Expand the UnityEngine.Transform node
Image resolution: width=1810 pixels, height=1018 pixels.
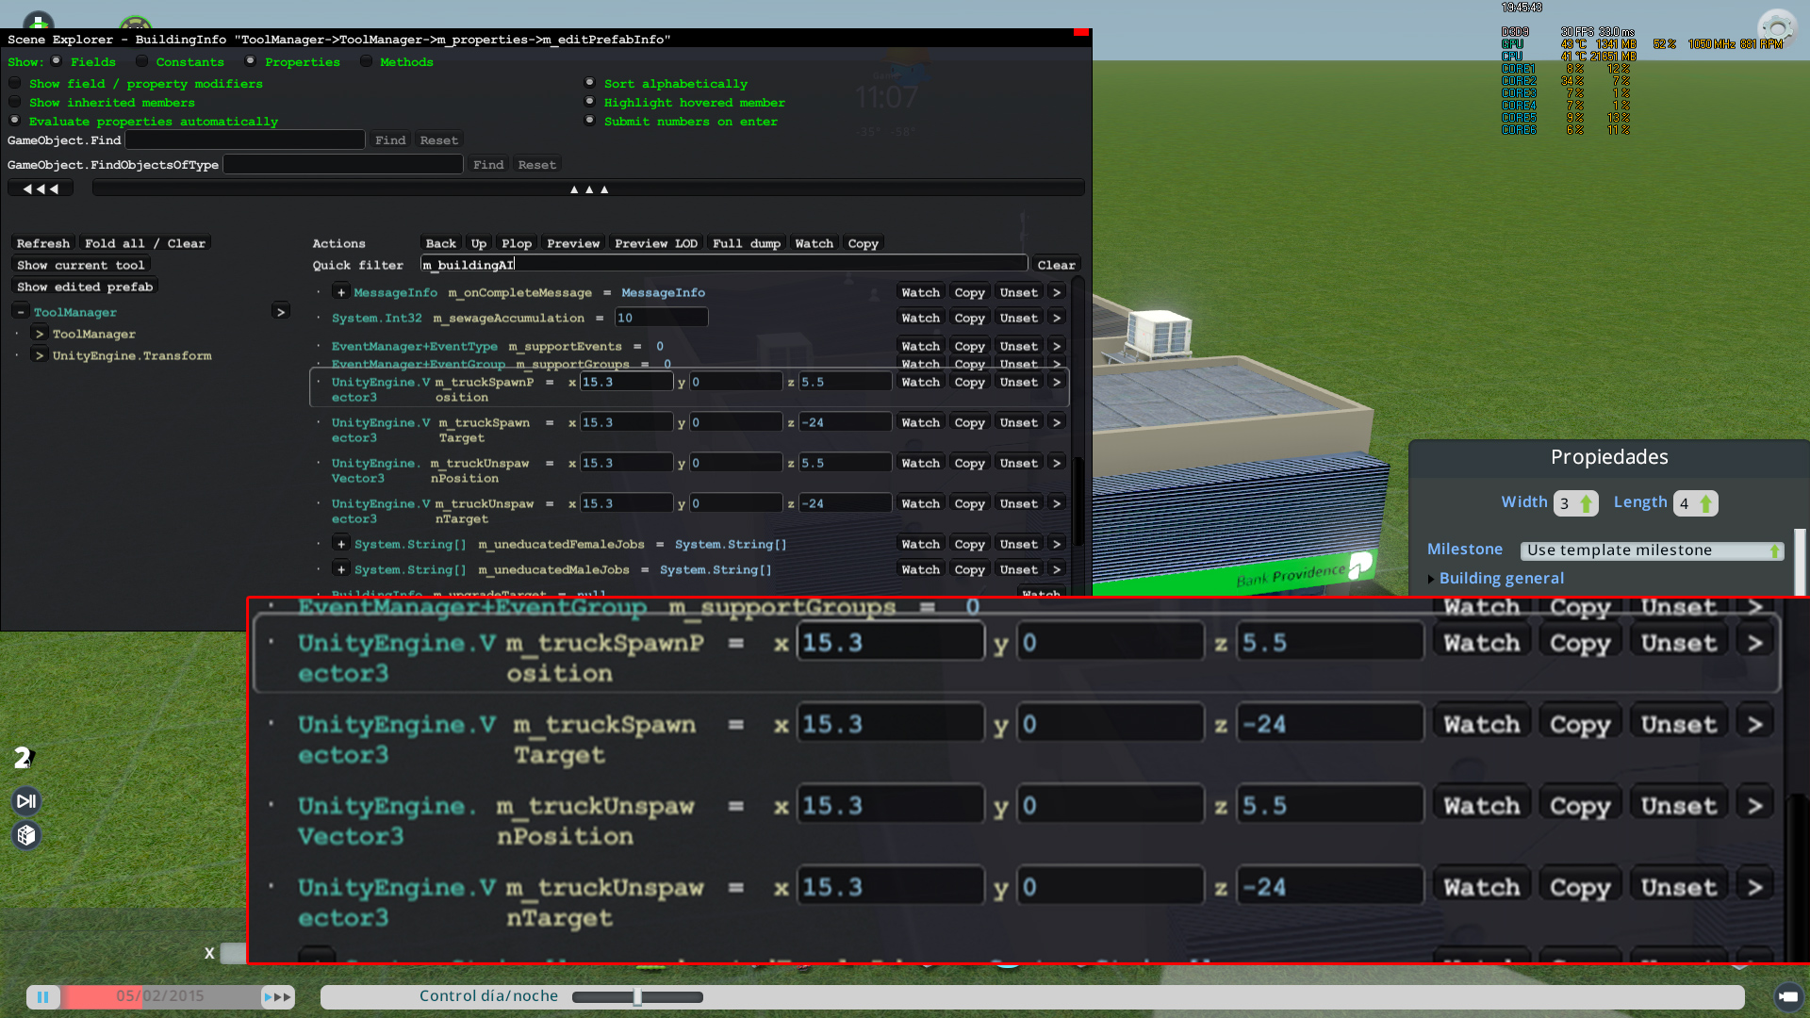tap(40, 355)
